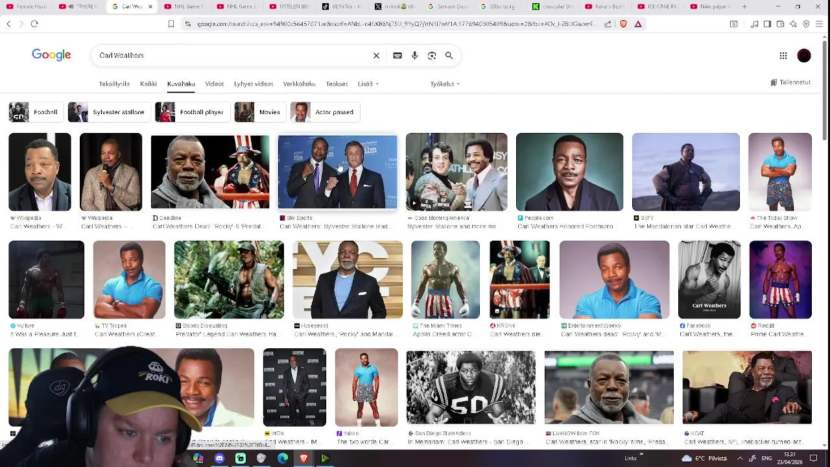The width and height of the screenshot is (830, 467).
Task: Toggle the Brave sidebar panel
Action: 767,24
